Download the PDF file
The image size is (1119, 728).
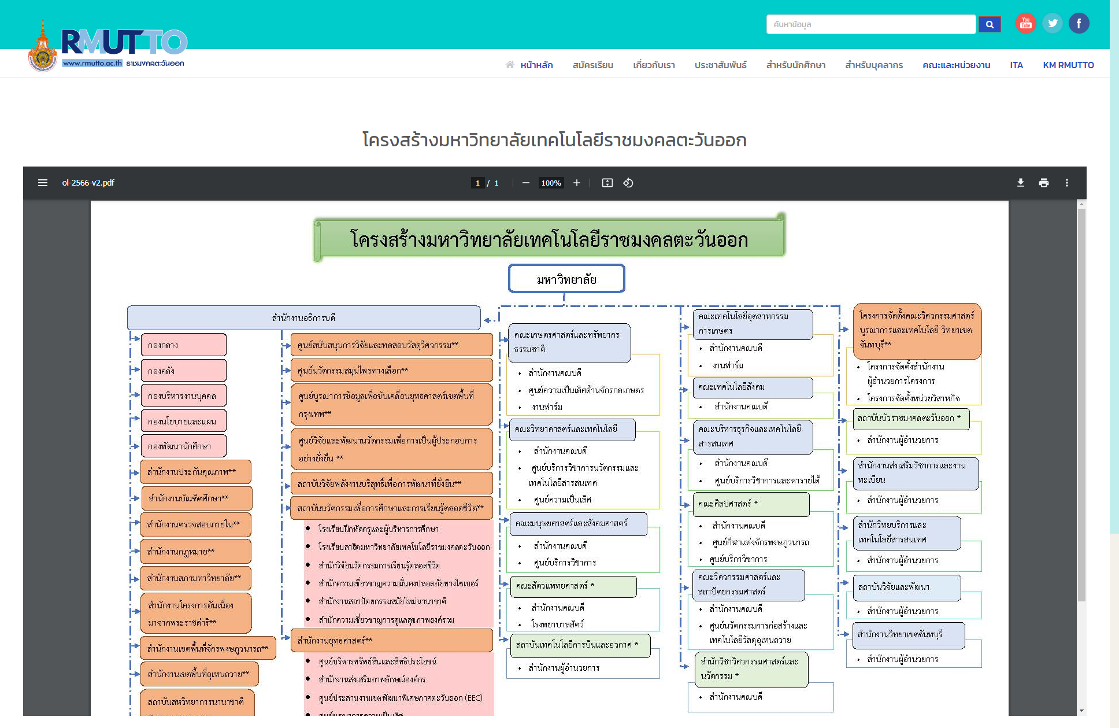click(1021, 183)
